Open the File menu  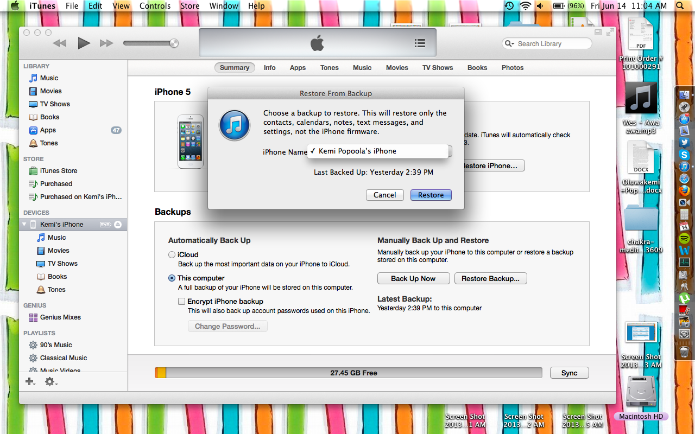click(72, 6)
